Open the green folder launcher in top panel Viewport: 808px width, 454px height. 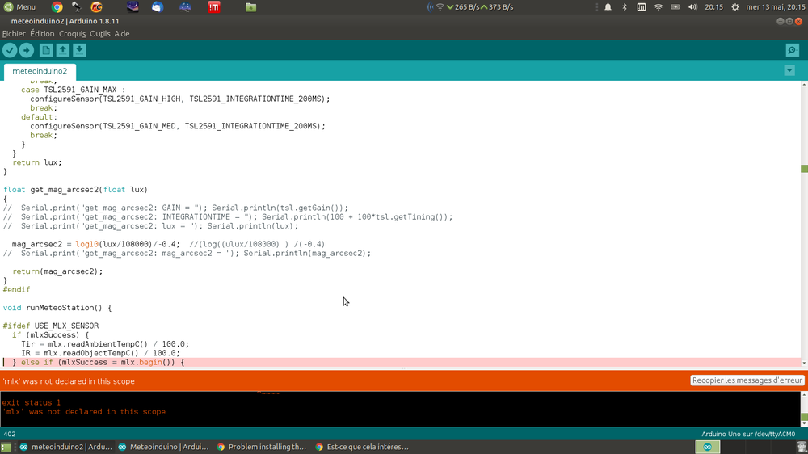pyautogui.click(x=251, y=6)
